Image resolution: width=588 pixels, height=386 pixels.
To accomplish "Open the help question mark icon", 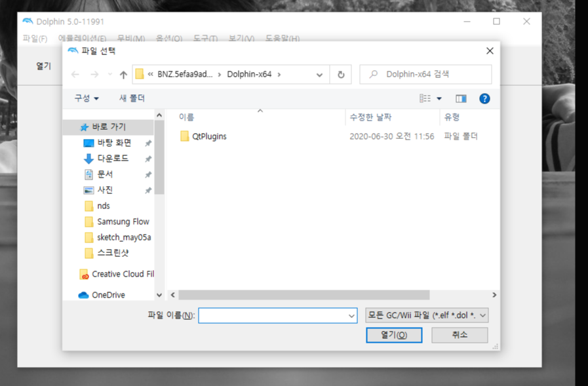I will pyautogui.click(x=484, y=98).
